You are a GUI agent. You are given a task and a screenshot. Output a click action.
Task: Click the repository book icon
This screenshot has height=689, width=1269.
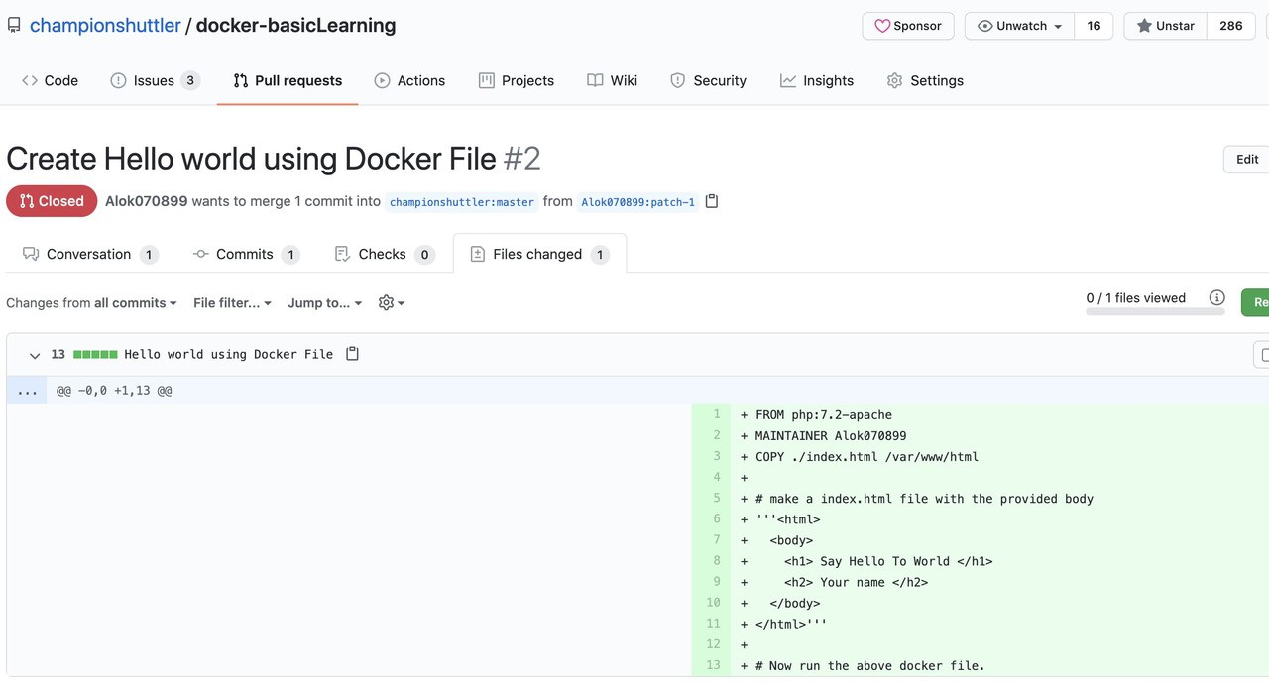click(x=14, y=26)
